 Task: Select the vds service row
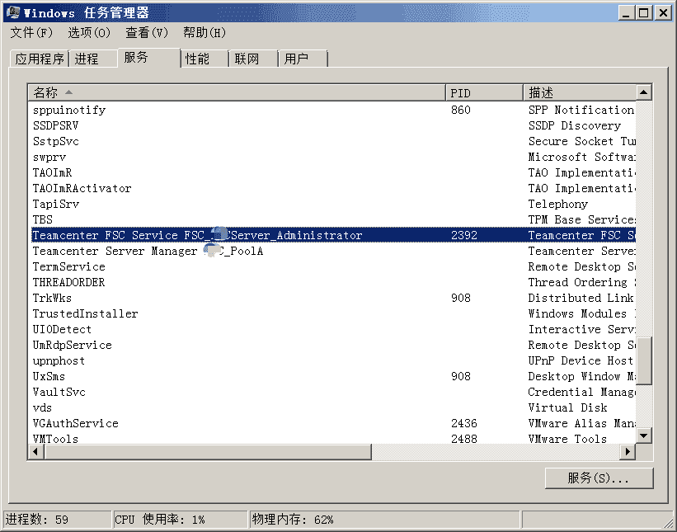pos(332,407)
